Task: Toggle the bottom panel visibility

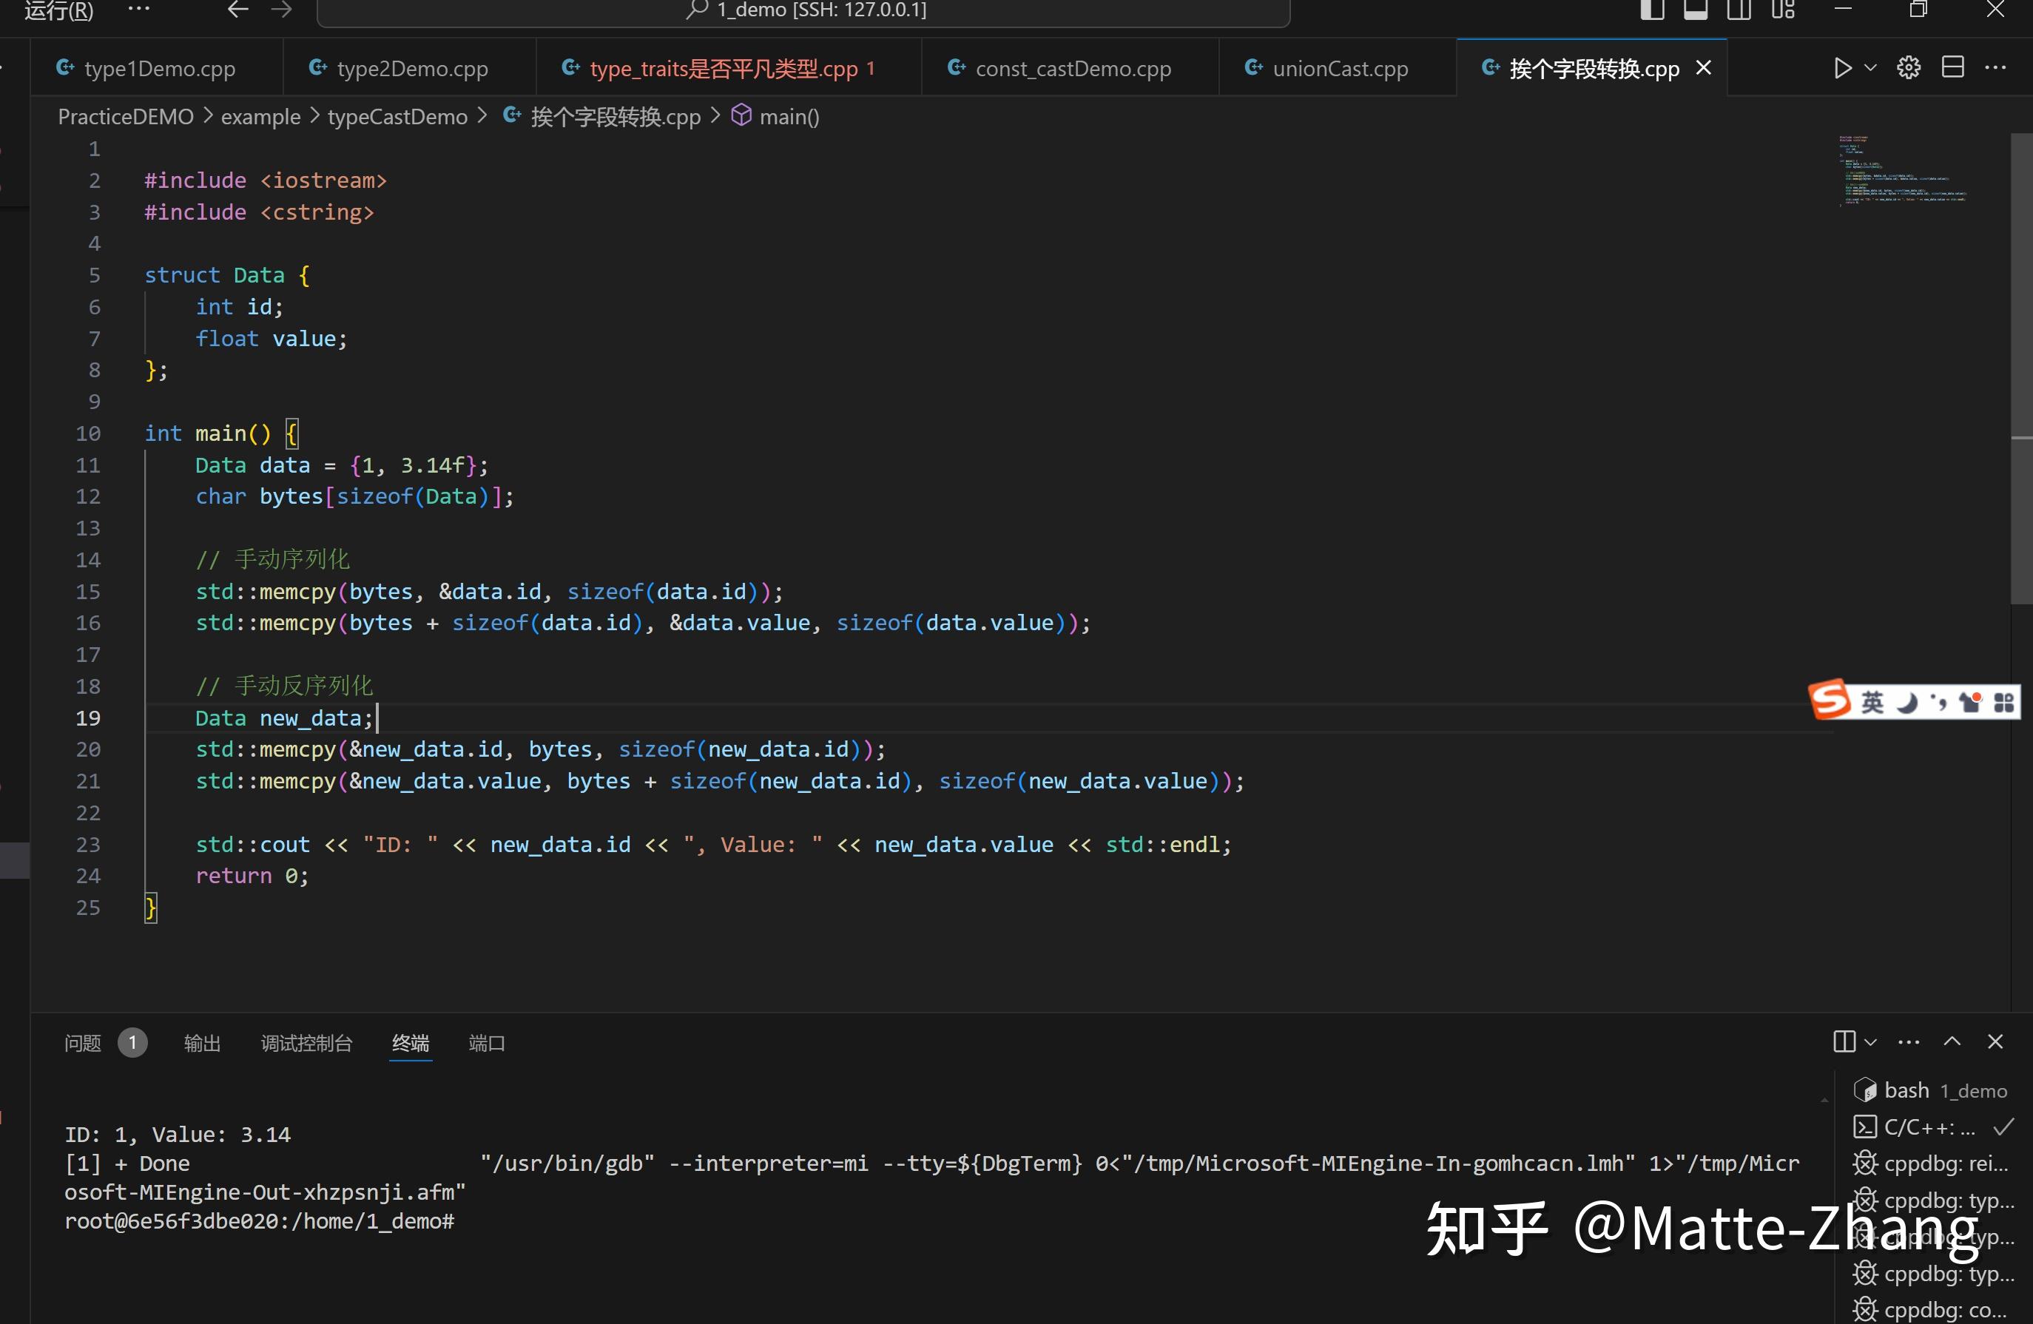Action: point(1696,11)
